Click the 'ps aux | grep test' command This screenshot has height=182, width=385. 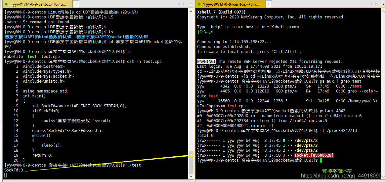[x=341, y=81]
